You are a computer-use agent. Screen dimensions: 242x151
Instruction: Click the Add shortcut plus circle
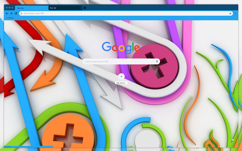tap(121, 76)
